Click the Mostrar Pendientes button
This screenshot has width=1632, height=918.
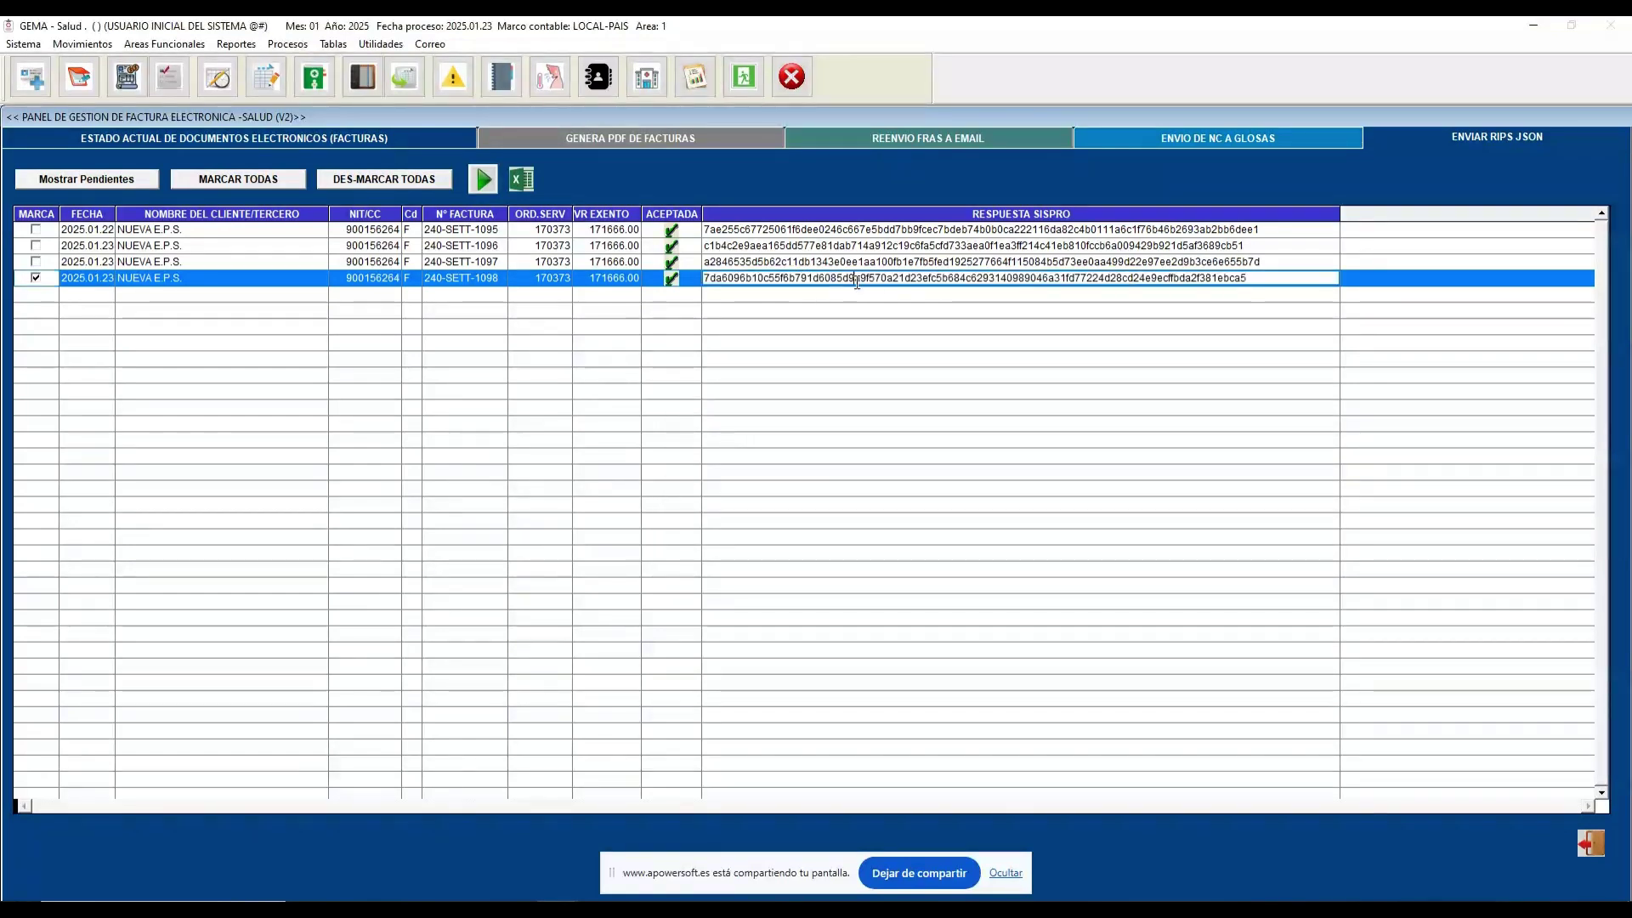coord(87,179)
